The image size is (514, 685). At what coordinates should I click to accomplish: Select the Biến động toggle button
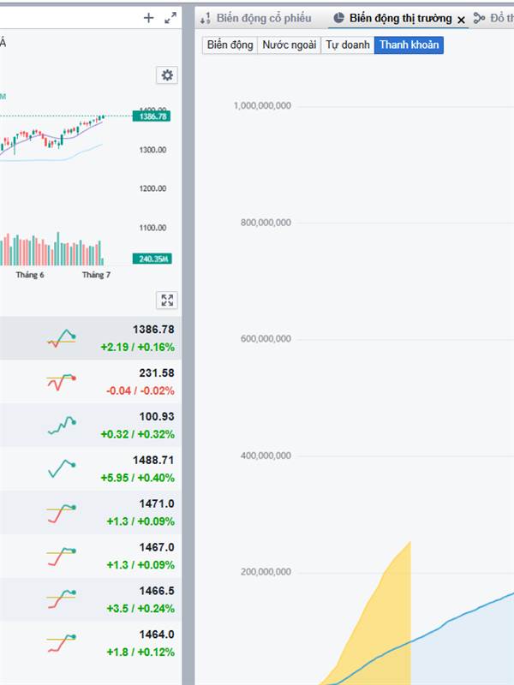230,45
